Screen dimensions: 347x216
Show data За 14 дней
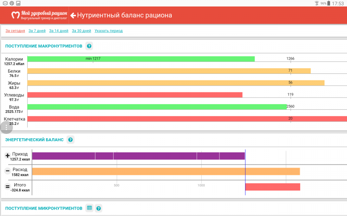(59, 31)
